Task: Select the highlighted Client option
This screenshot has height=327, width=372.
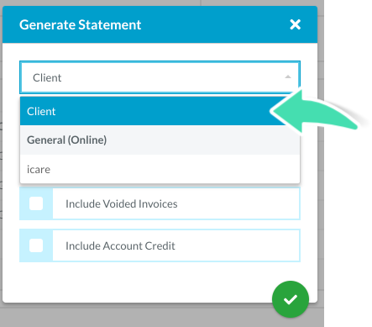Action: [x=160, y=111]
